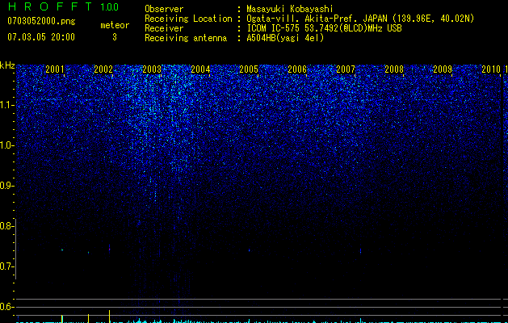The height and width of the screenshot is (323, 508).
Task: Click the 0.6 kHz axis label
Action: point(6,307)
